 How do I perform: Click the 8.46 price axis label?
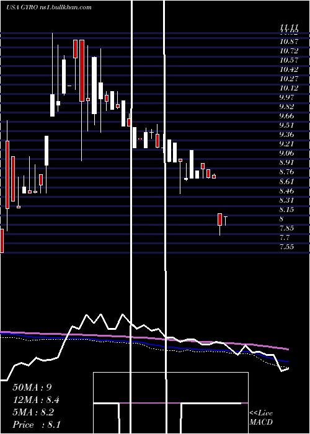pos(287,191)
